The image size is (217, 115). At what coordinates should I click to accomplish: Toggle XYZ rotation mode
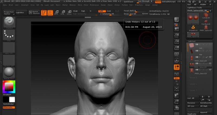click(x=177, y=78)
